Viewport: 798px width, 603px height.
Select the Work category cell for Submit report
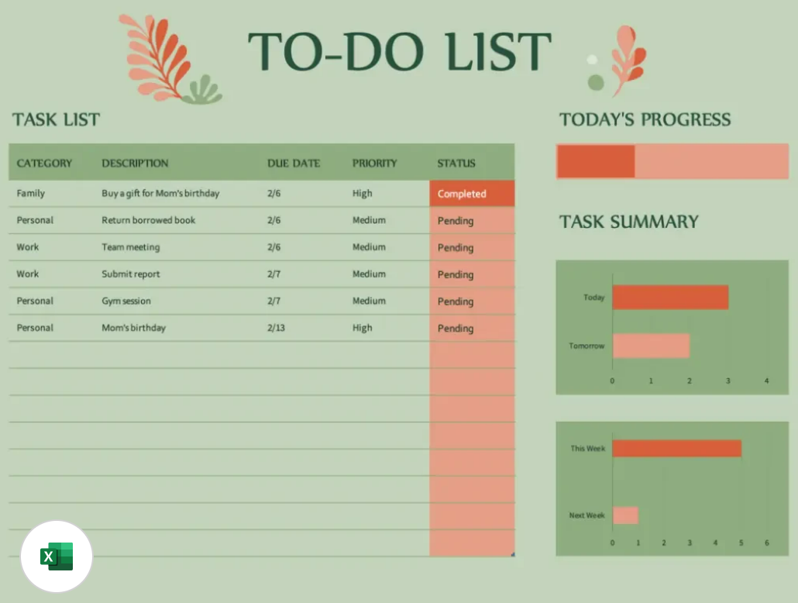click(28, 274)
